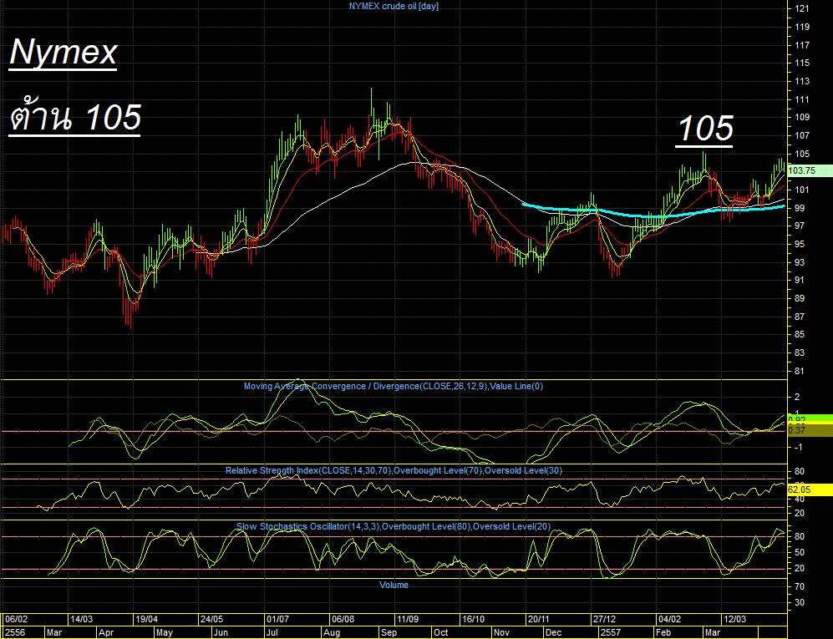Click the NYMEX crude oil [day] chart title

pos(394,7)
